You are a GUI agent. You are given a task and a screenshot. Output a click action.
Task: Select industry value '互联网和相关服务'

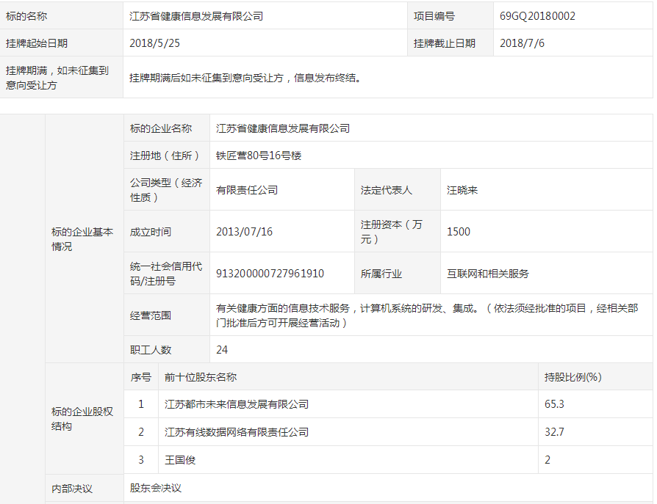488,274
